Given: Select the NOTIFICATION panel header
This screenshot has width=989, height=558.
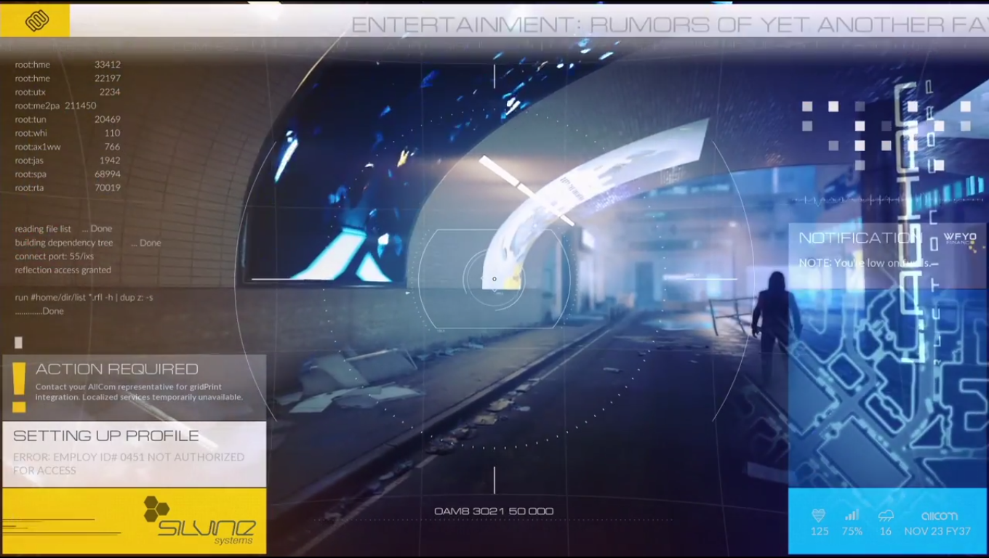Looking at the screenshot, I should [860, 238].
